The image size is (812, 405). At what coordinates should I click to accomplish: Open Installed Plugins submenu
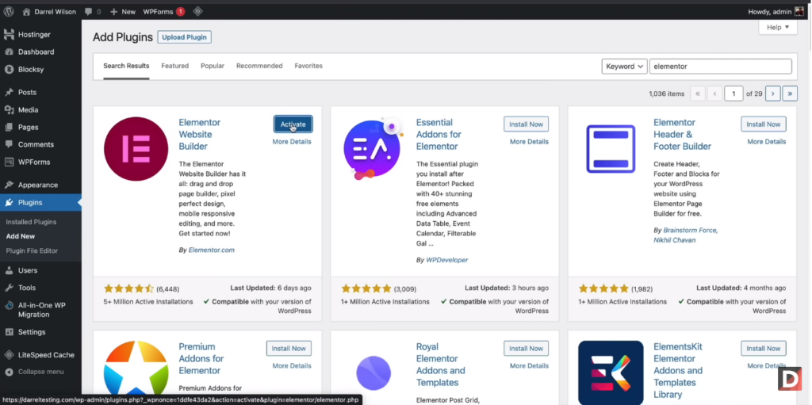tap(31, 222)
